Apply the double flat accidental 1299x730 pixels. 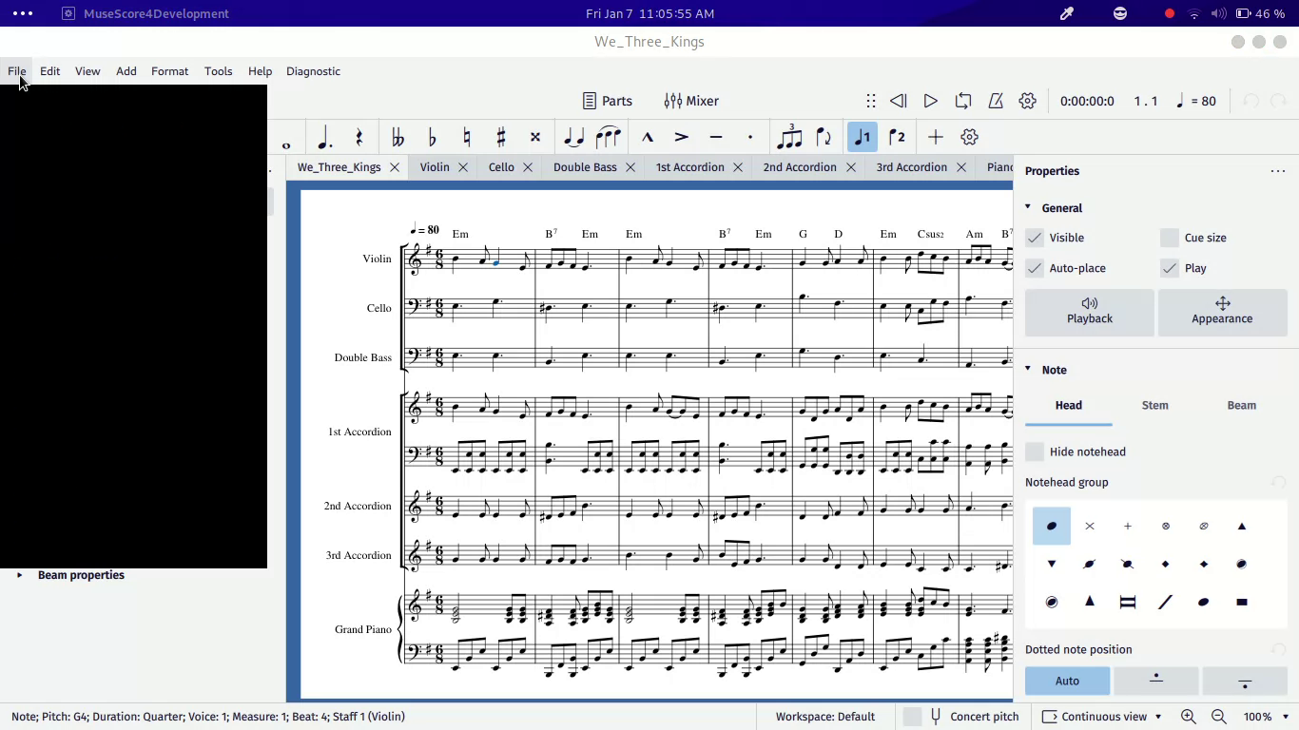click(397, 138)
